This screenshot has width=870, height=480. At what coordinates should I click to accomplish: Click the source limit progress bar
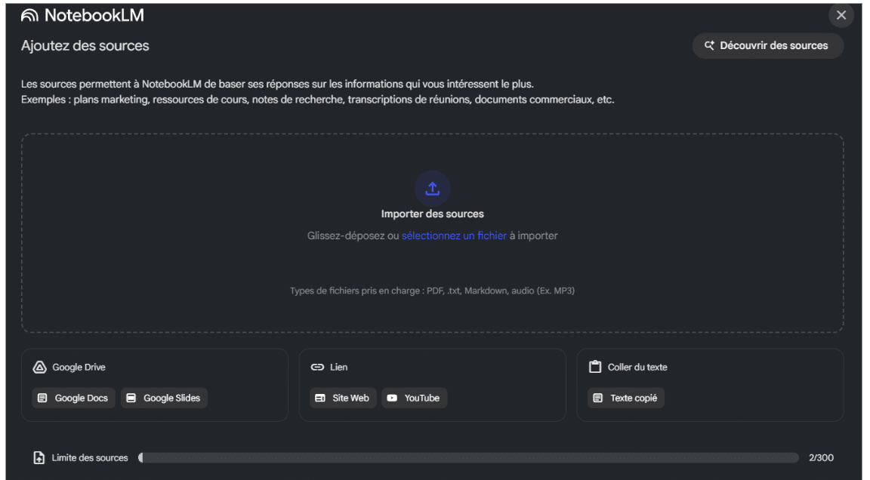coord(468,458)
